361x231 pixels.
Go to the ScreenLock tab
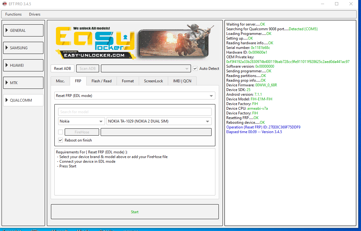click(x=153, y=81)
